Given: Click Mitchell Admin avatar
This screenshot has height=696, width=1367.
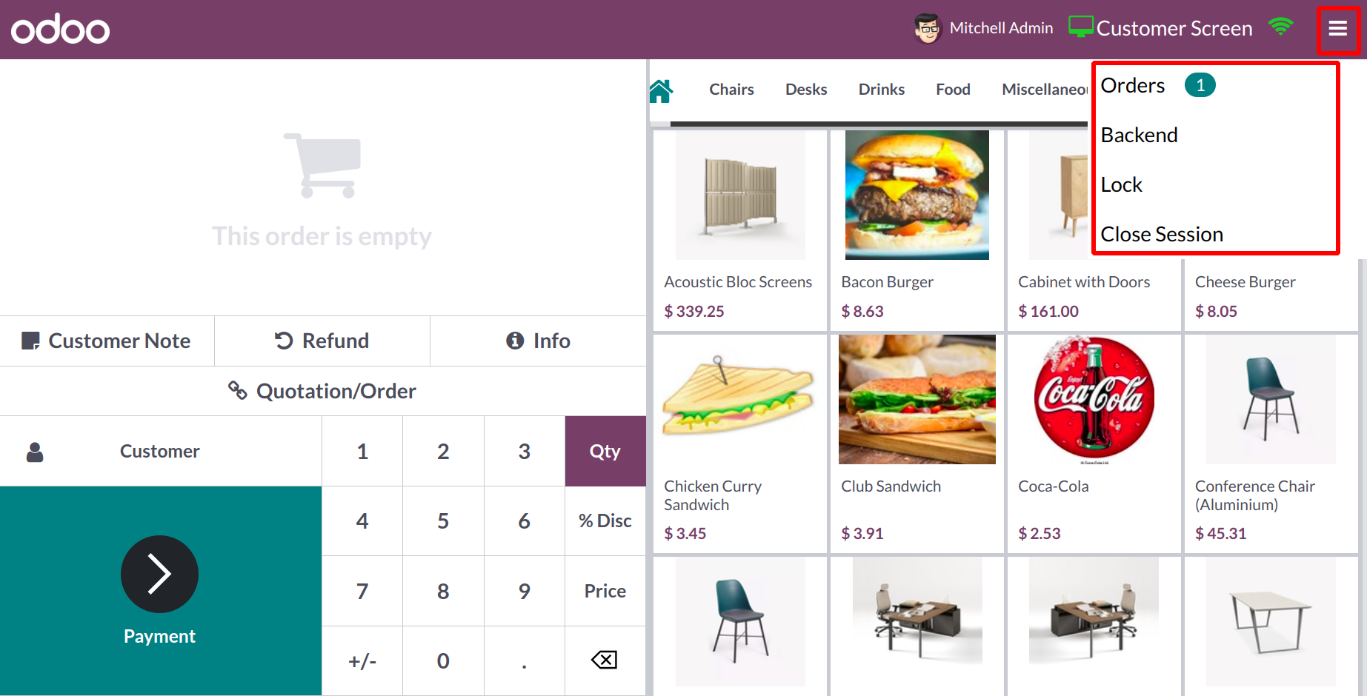Looking at the screenshot, I should point(927,28).
